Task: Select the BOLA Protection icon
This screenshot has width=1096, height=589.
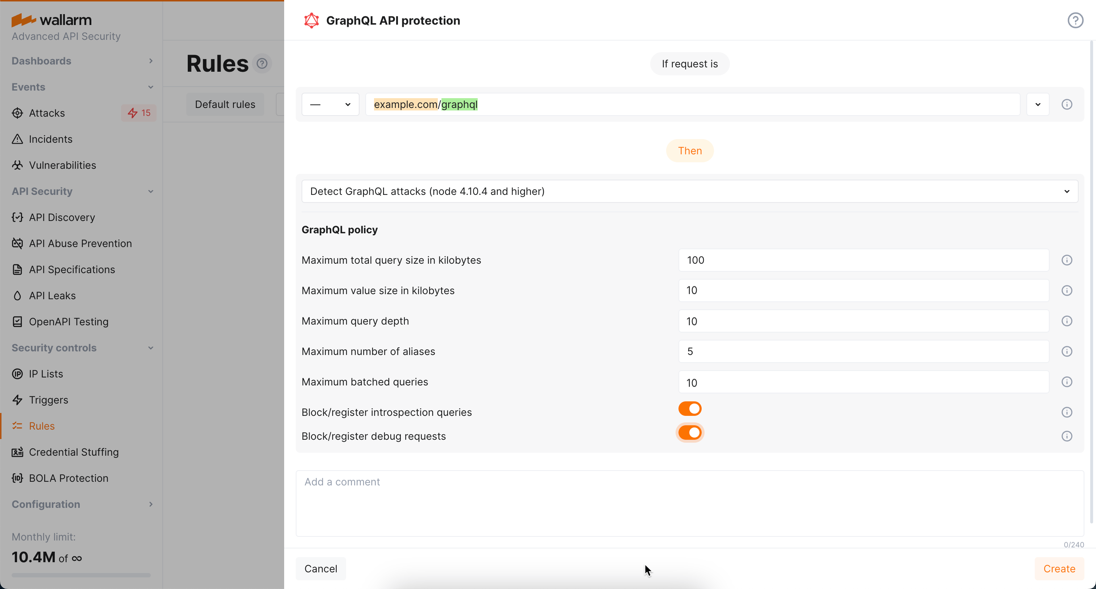Action: coord(17,478)
